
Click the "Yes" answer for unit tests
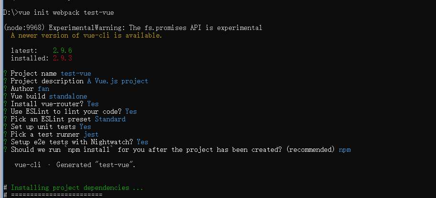[85, 127]
